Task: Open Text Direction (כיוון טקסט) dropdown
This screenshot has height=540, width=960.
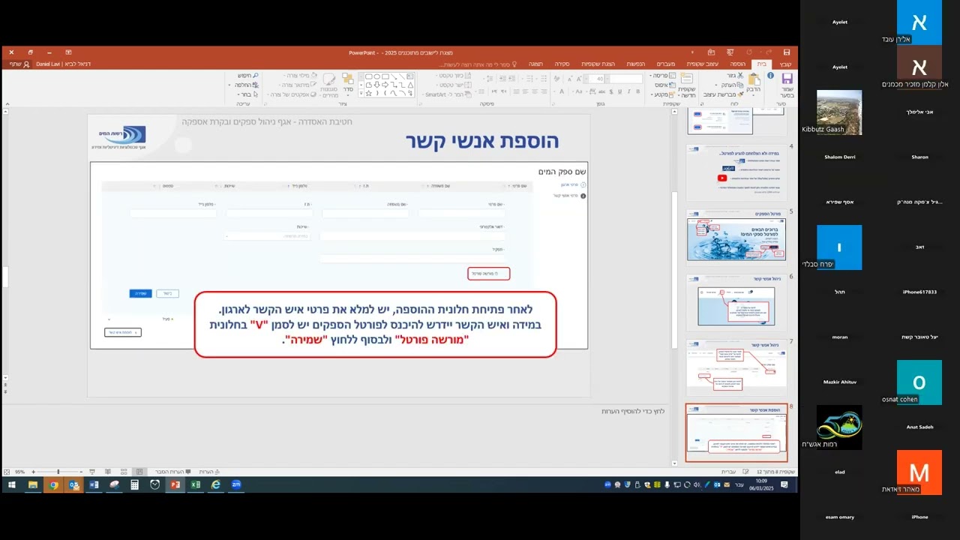Action: [454, 76]
